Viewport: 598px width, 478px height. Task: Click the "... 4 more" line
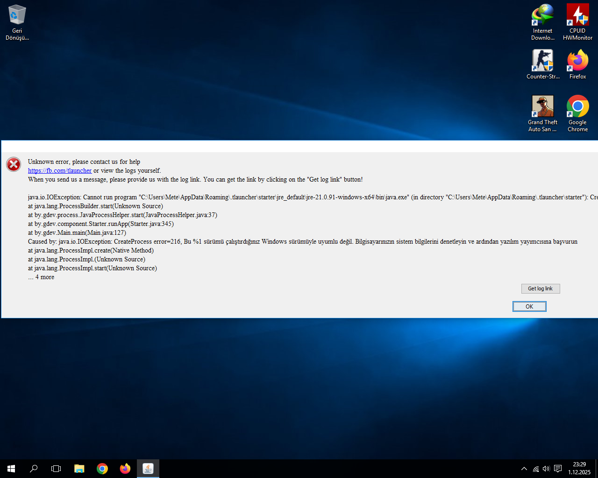tap(41, 277)
